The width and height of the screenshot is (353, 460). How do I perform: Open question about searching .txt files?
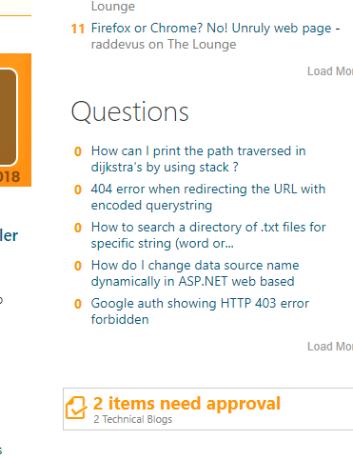208,235
